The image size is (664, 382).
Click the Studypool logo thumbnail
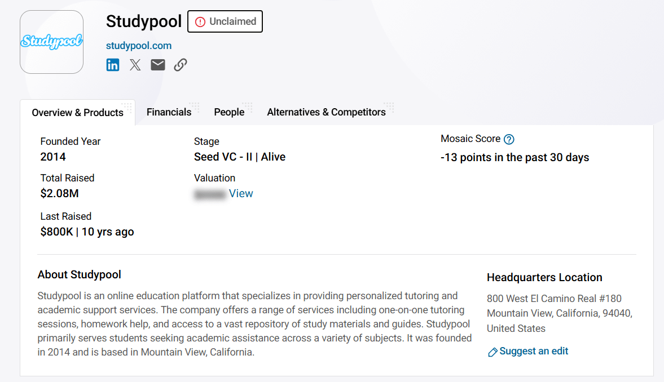click(x=51, y=42)
